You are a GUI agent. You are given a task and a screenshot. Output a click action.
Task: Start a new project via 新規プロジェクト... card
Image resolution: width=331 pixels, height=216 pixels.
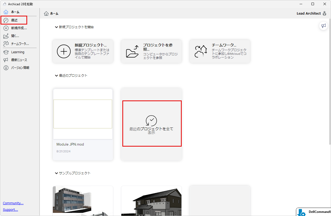point(83,51)
